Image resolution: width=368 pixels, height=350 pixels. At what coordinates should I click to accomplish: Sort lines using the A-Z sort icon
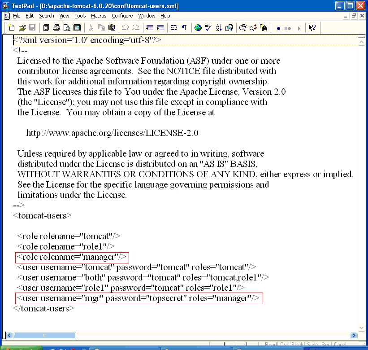[218, 27]
